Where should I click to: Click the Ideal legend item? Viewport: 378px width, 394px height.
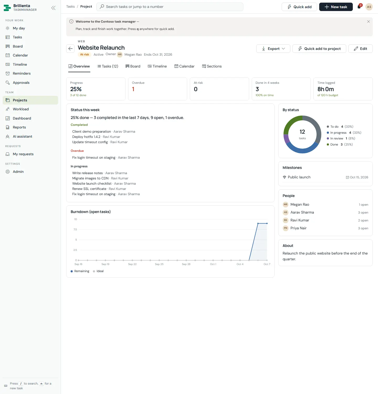coord(98,271)
